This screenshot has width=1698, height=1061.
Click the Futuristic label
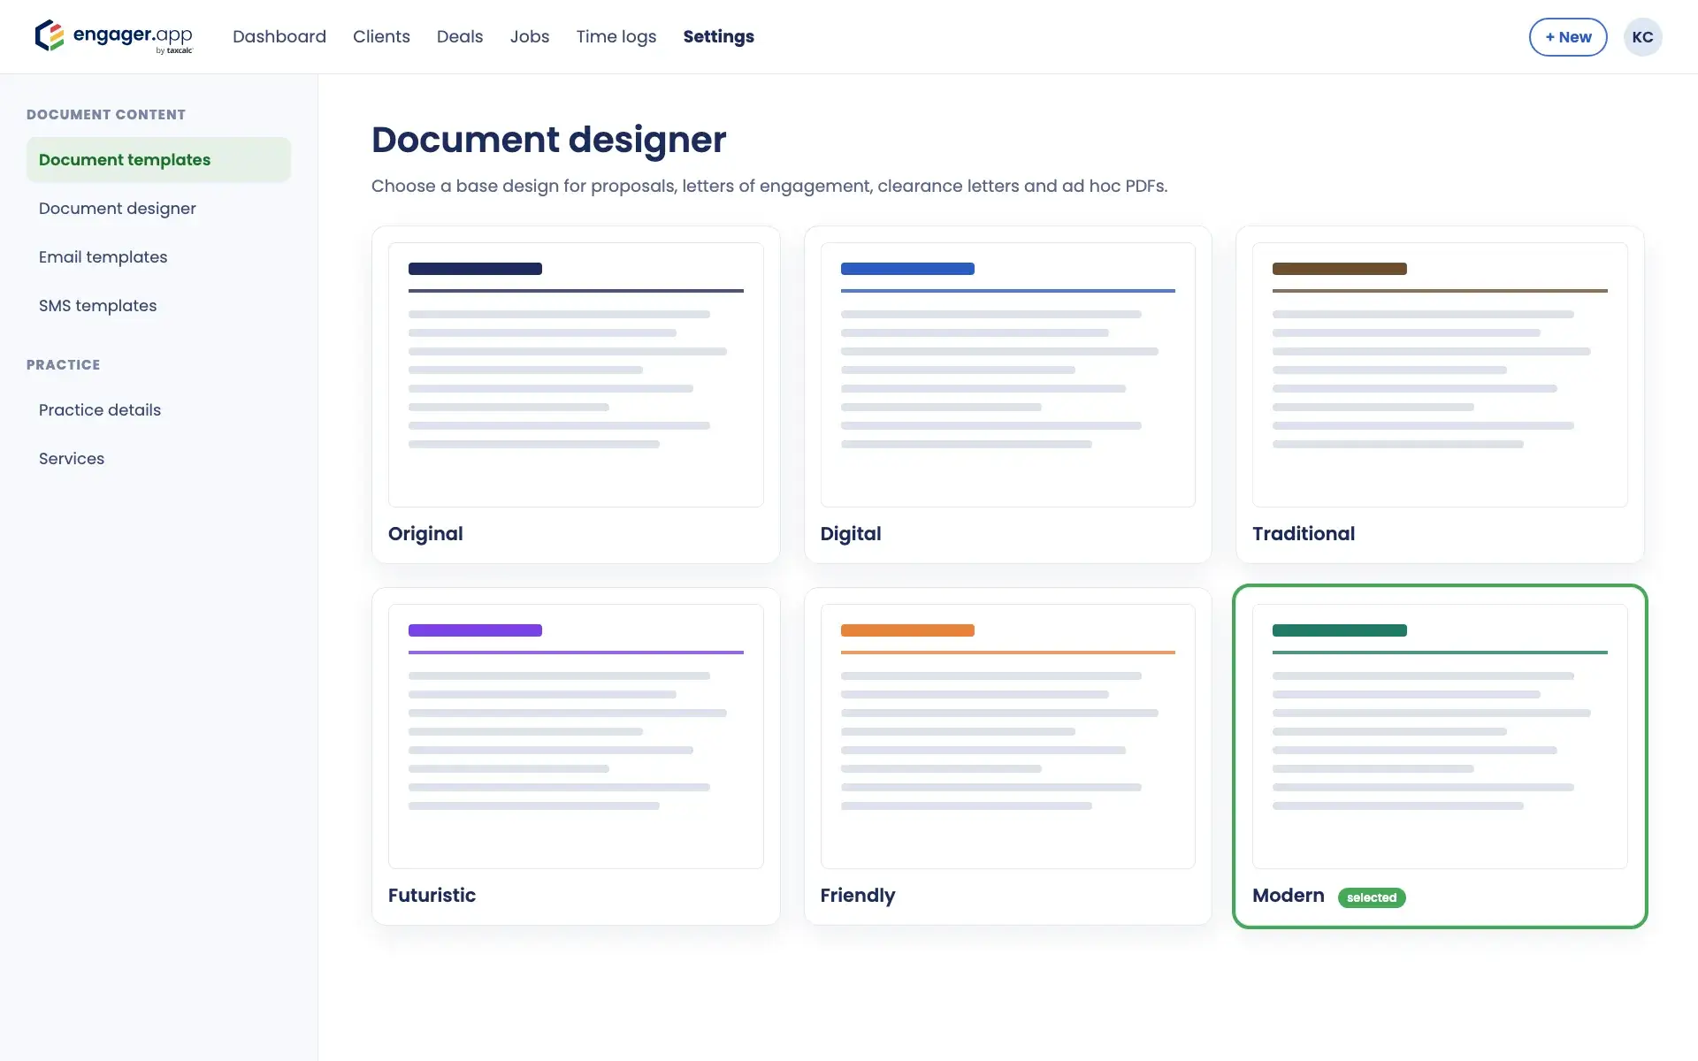tap(432, 896)
